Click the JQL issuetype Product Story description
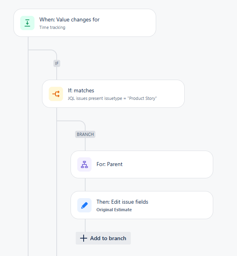This screenshot has height=256, width=237. pyautogui.click(x=112, y=98)
